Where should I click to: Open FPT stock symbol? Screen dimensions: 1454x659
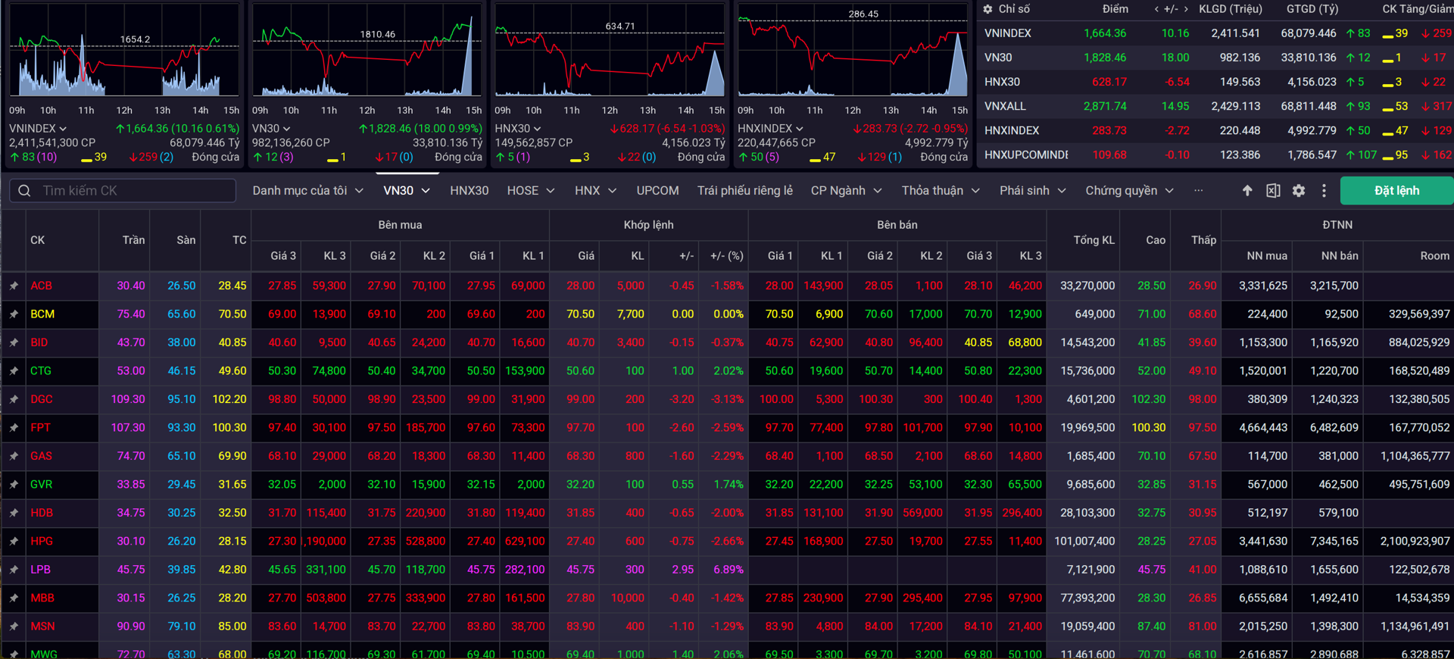pyautogui.click(x=41, y=428)
